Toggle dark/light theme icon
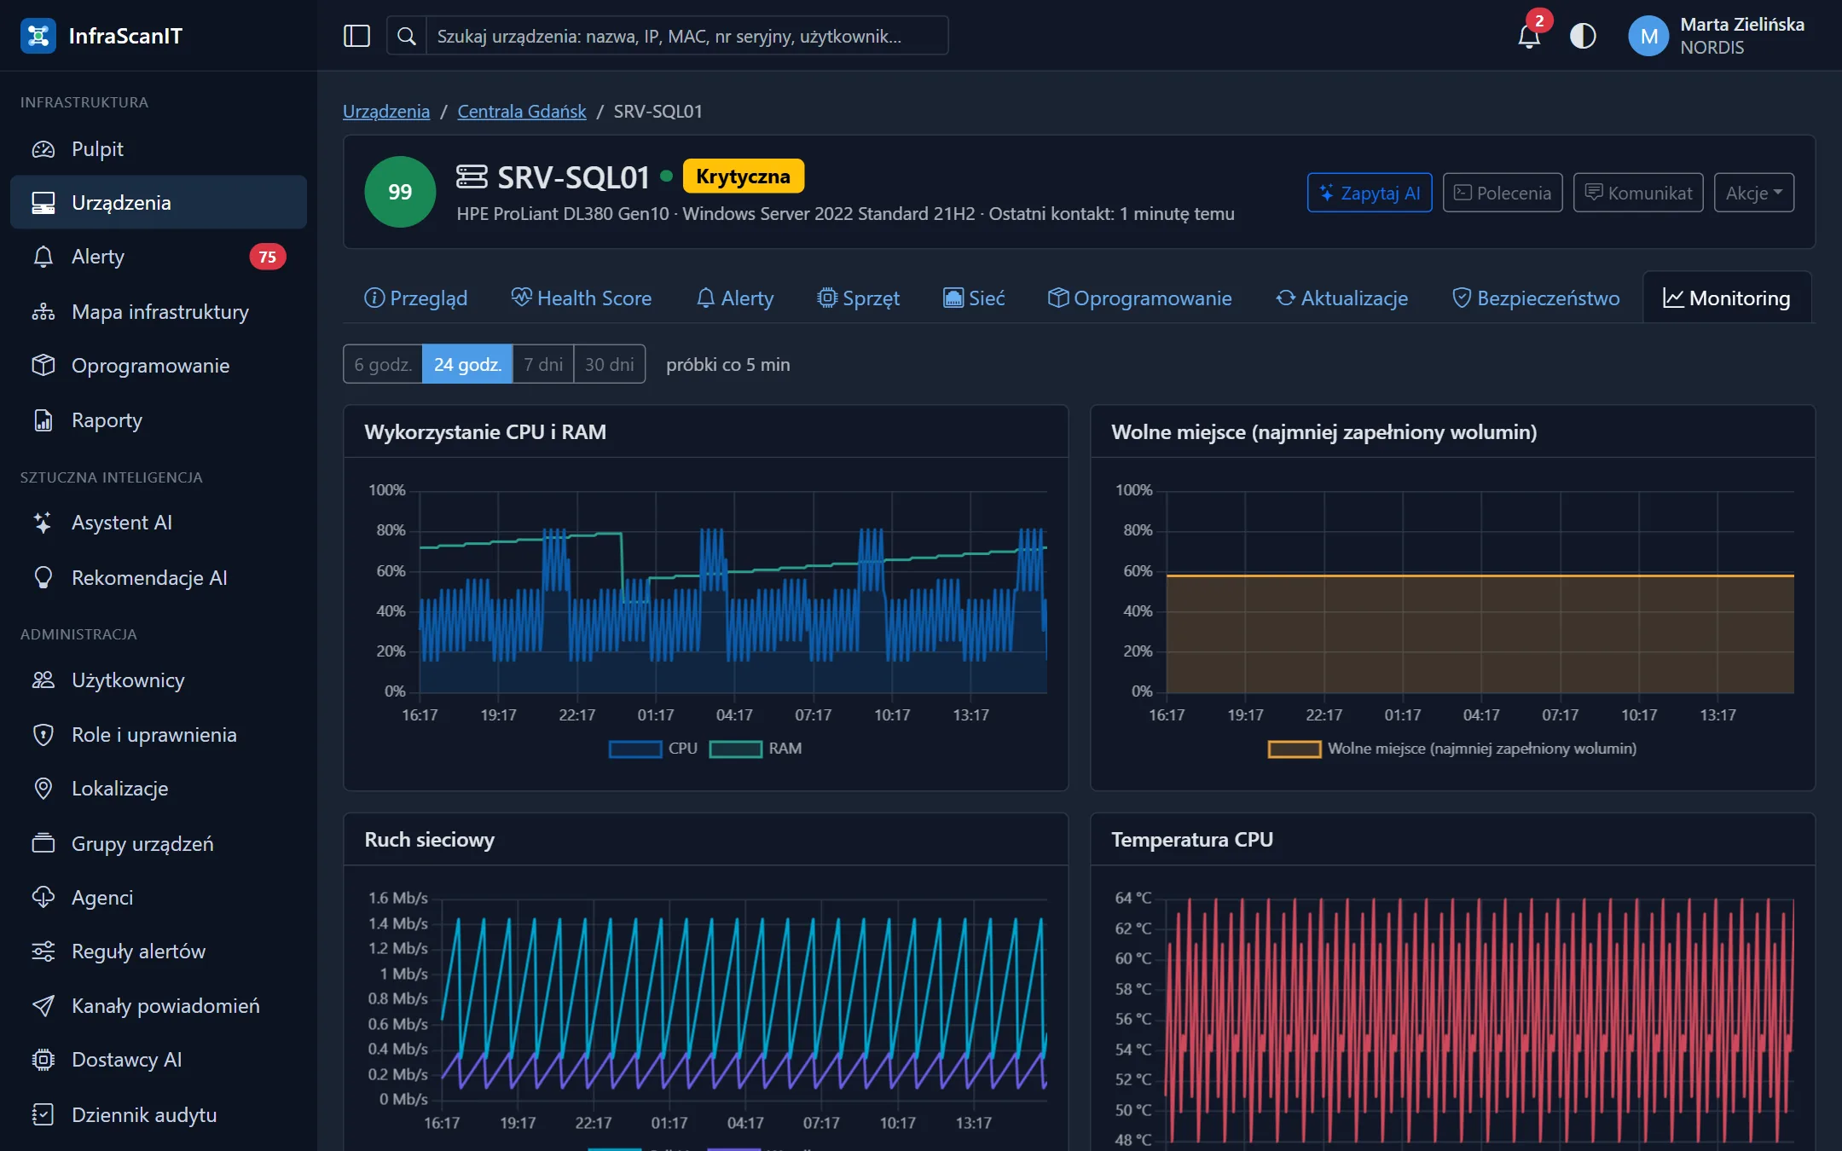The width and height of the screenshot is (1842, 1151). [1583, 36]
